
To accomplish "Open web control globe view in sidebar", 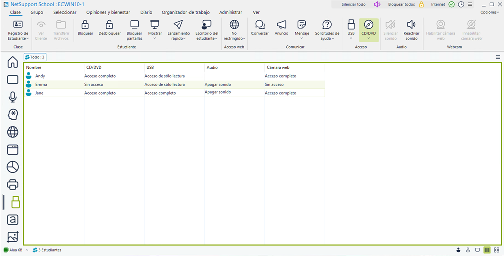I will (x=13, y=132).
